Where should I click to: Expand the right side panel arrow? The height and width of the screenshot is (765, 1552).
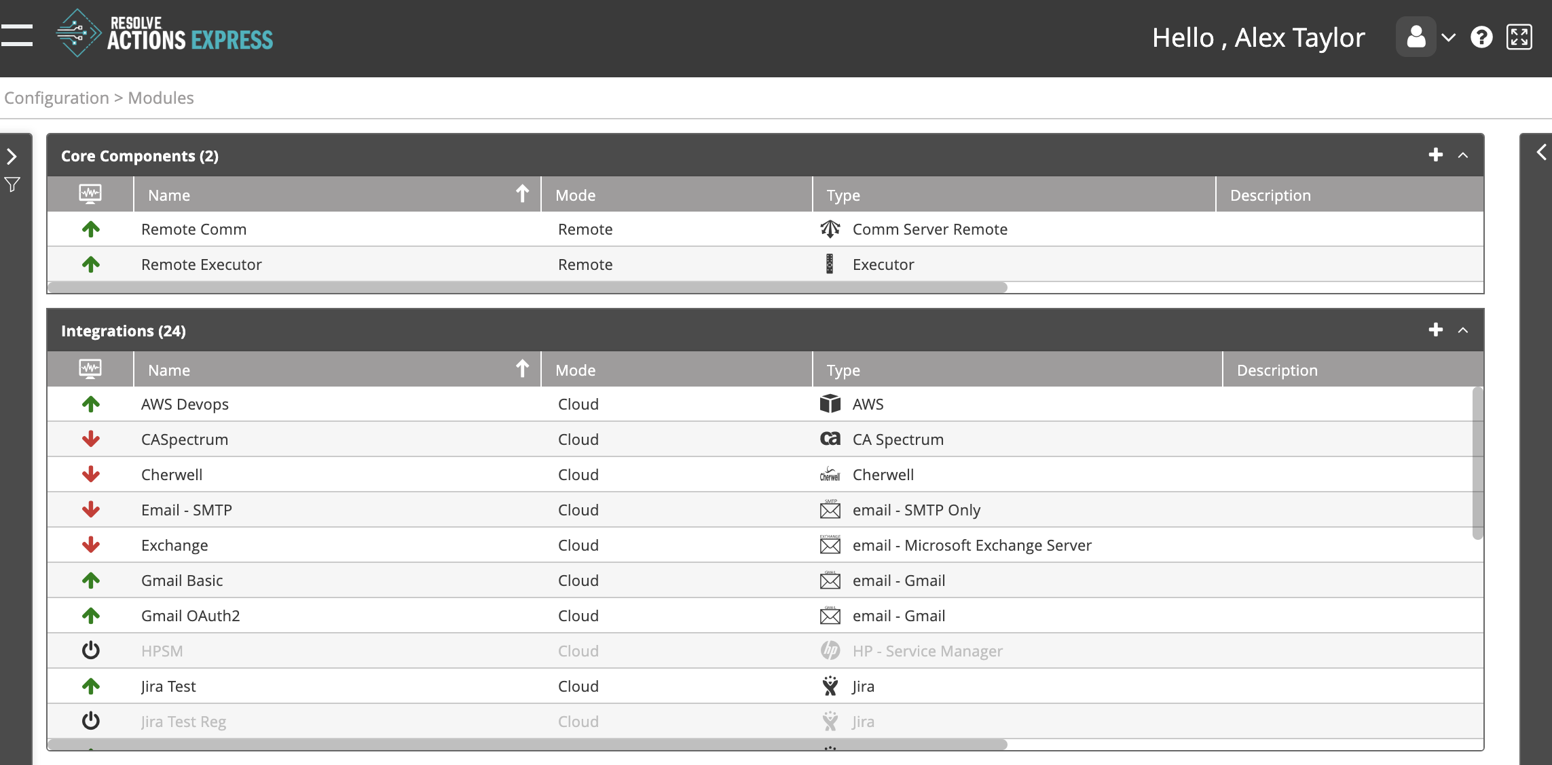[1541, 152]
